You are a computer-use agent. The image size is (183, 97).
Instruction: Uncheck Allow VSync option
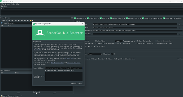96,41
